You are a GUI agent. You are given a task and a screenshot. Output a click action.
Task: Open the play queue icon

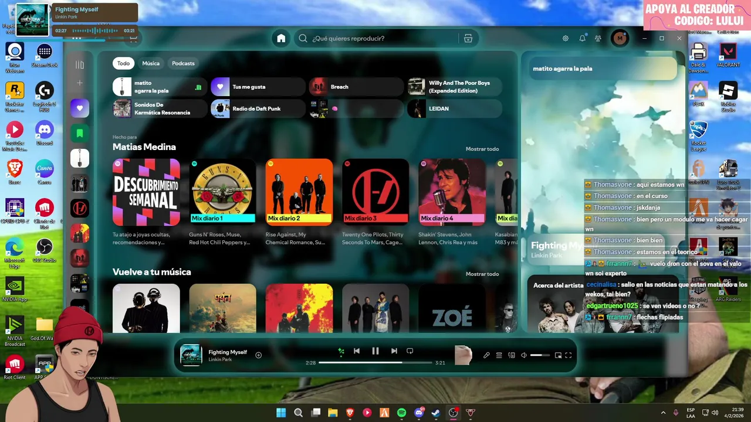499,355
